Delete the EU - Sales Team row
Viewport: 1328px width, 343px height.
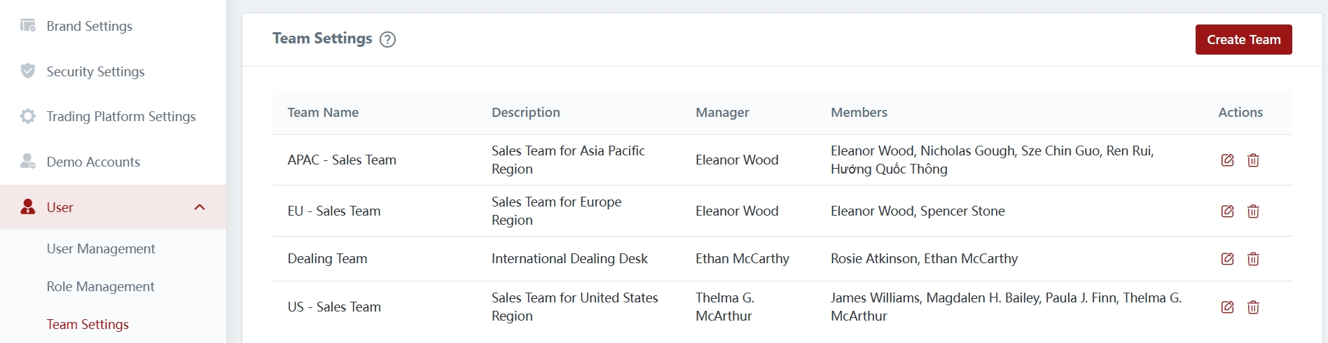click(x=1253, y=211)
